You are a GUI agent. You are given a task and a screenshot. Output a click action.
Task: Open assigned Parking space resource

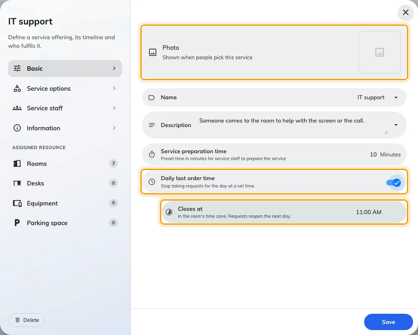pyautogui.click(x=65, y=223)
